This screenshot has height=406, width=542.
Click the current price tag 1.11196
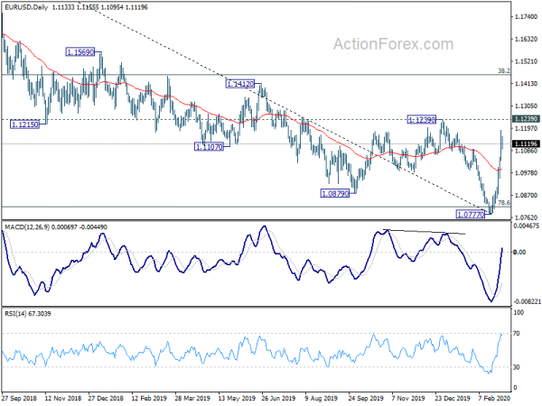point(526,143)
